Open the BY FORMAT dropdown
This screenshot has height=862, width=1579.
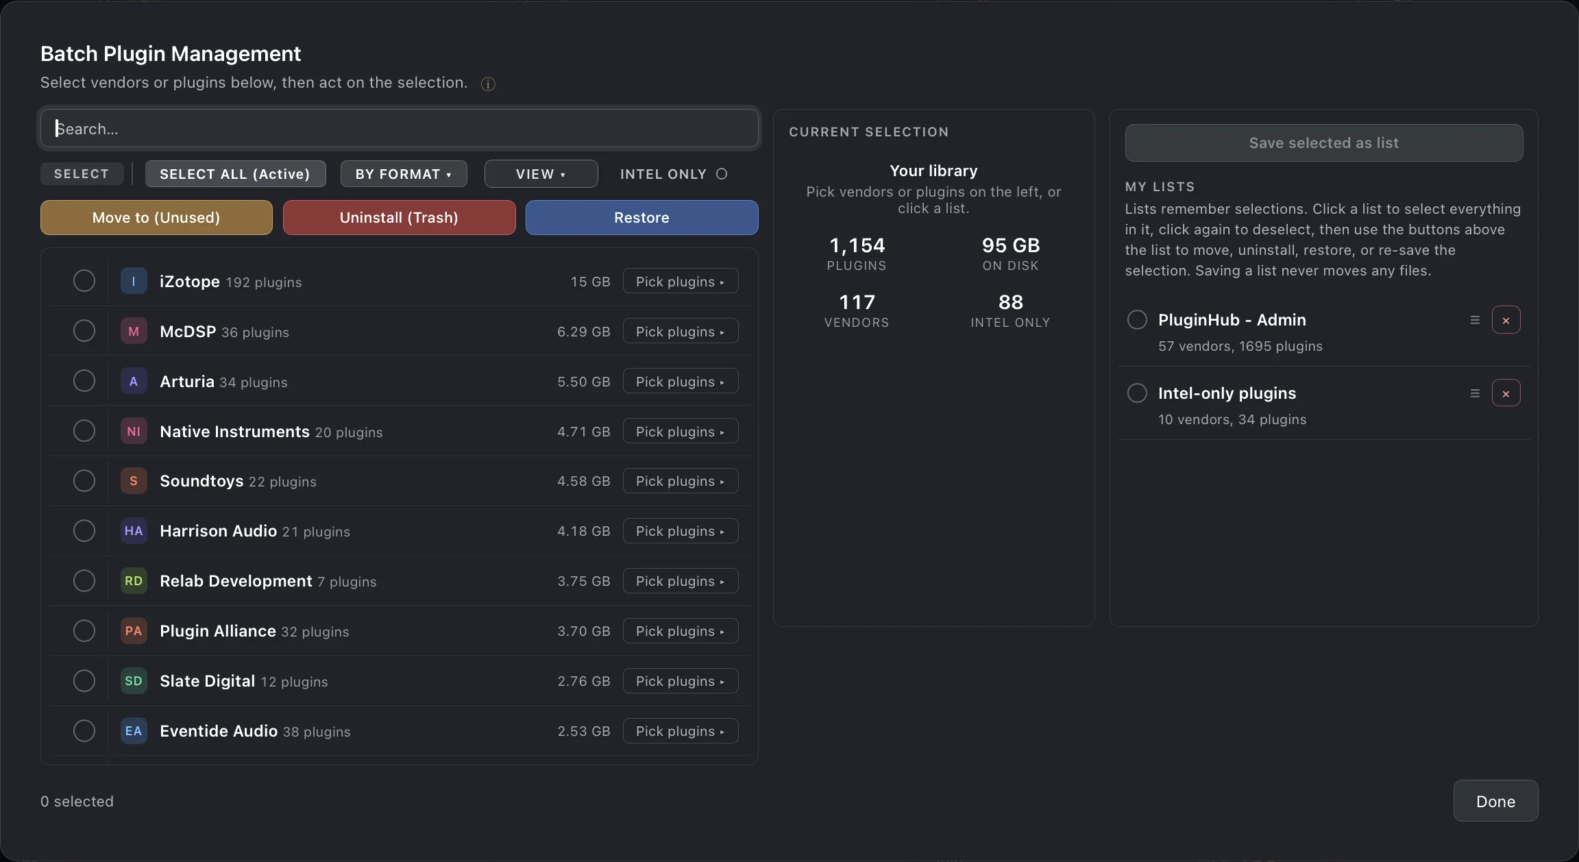pos(404,174)
